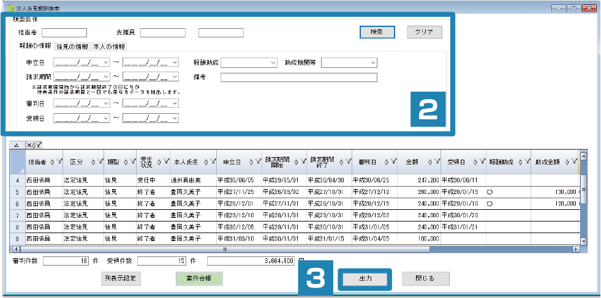Click the 出力 output button

tap(365, 278)
